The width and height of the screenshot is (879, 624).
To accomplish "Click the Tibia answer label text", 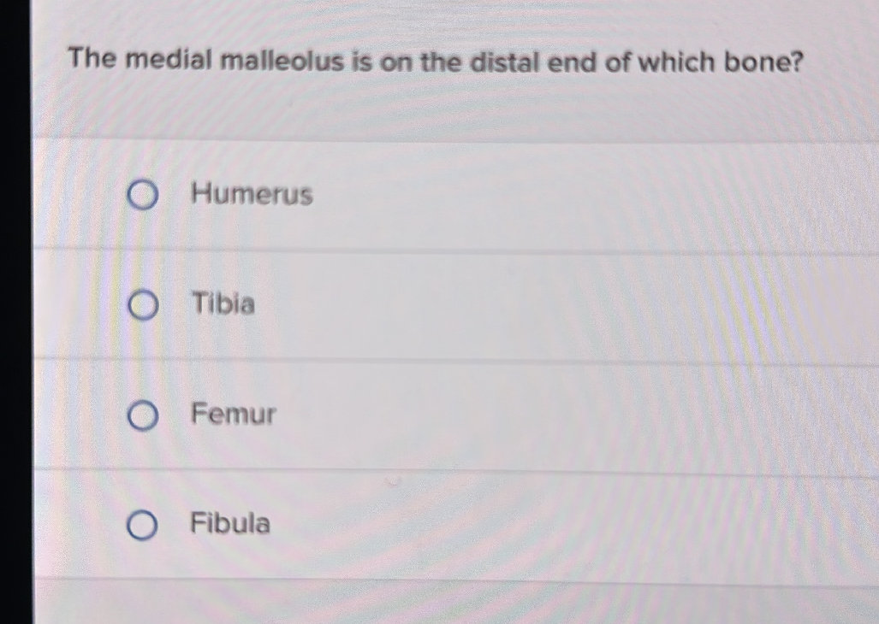I will [223, 304].
